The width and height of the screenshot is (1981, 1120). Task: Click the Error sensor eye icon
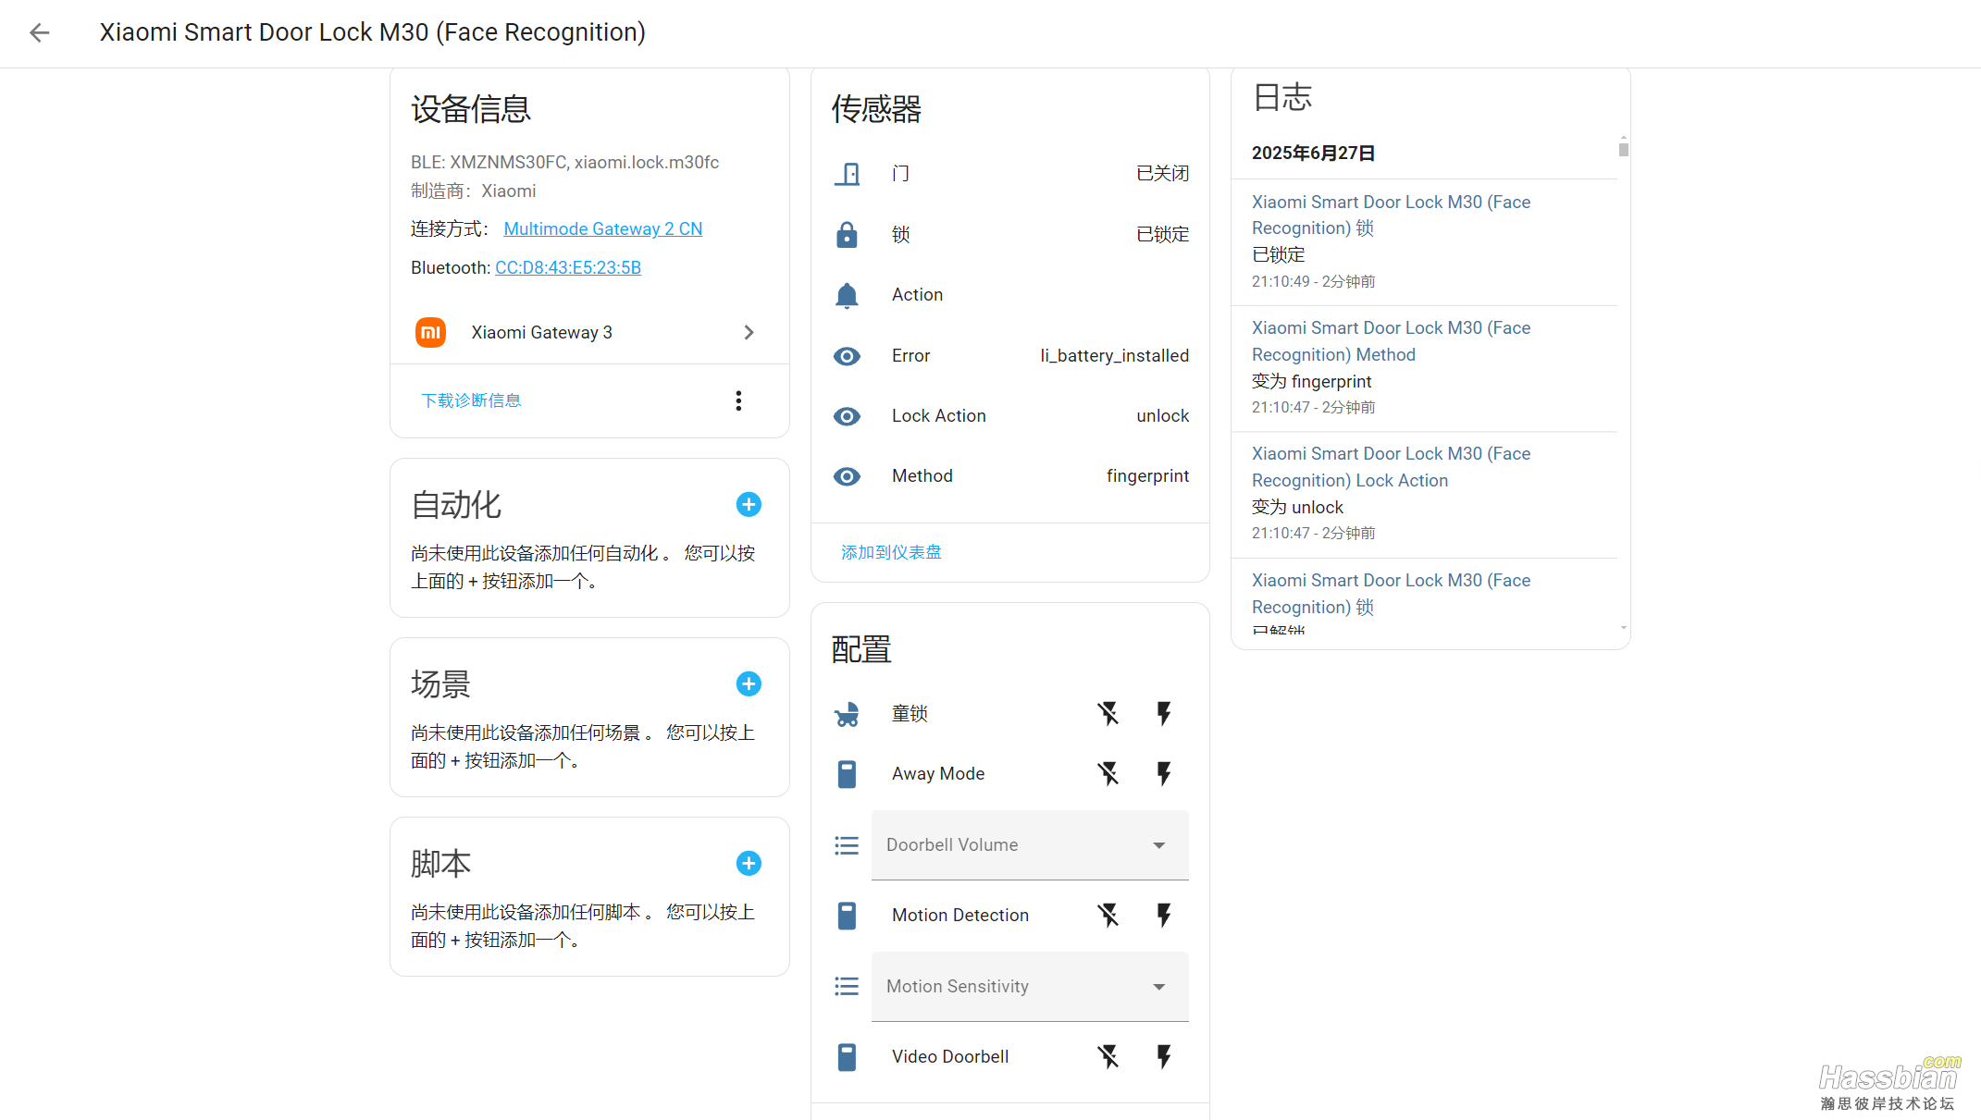click(847, 356)
